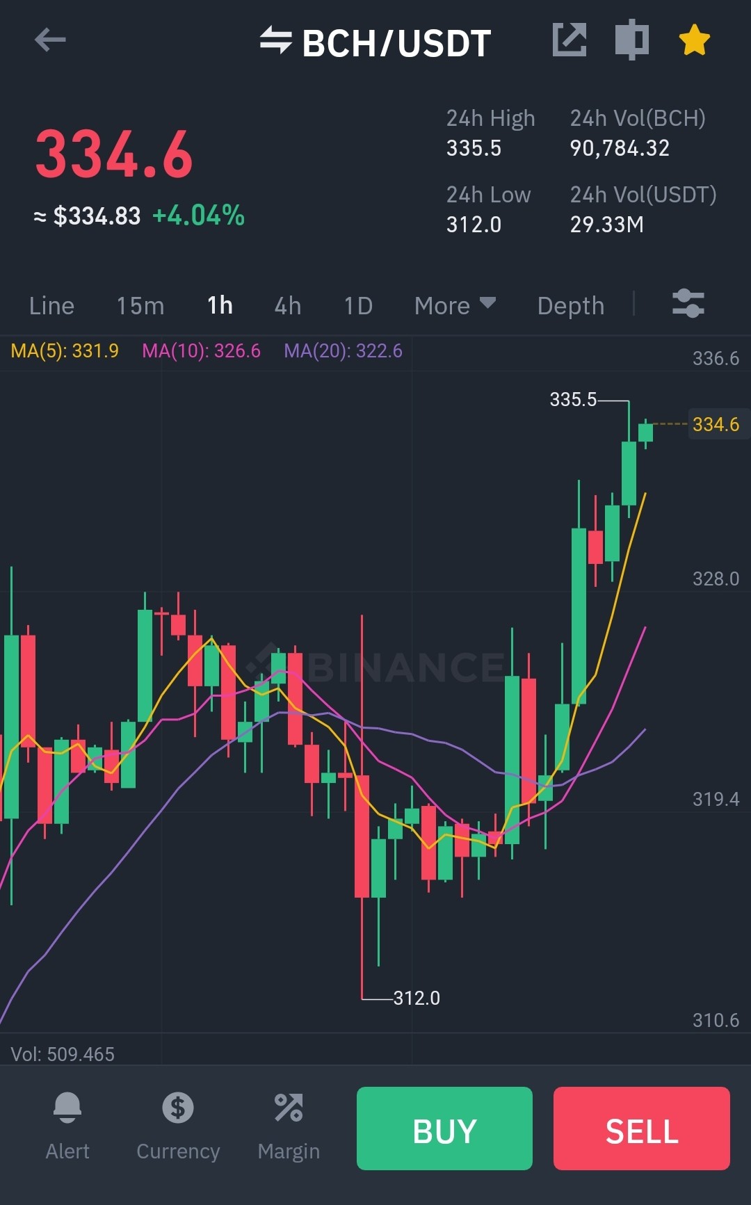Switch to the Line chart tab

click(x=51, y=305)
